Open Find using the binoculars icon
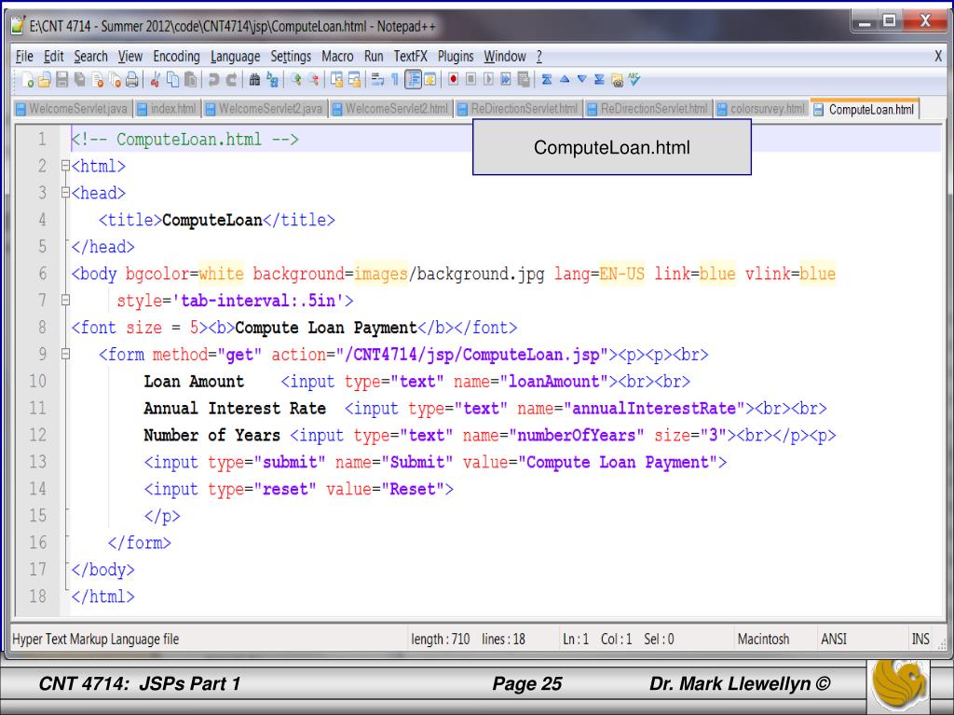 tap(254, 80)
